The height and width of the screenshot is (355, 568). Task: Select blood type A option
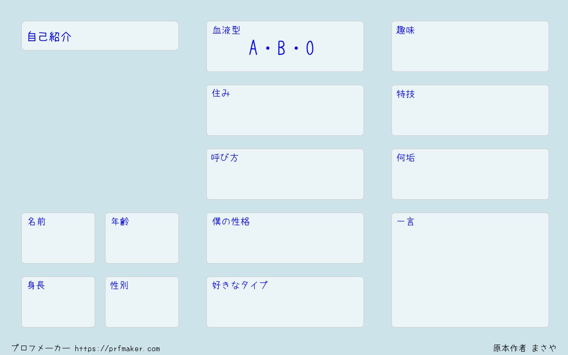253,48
